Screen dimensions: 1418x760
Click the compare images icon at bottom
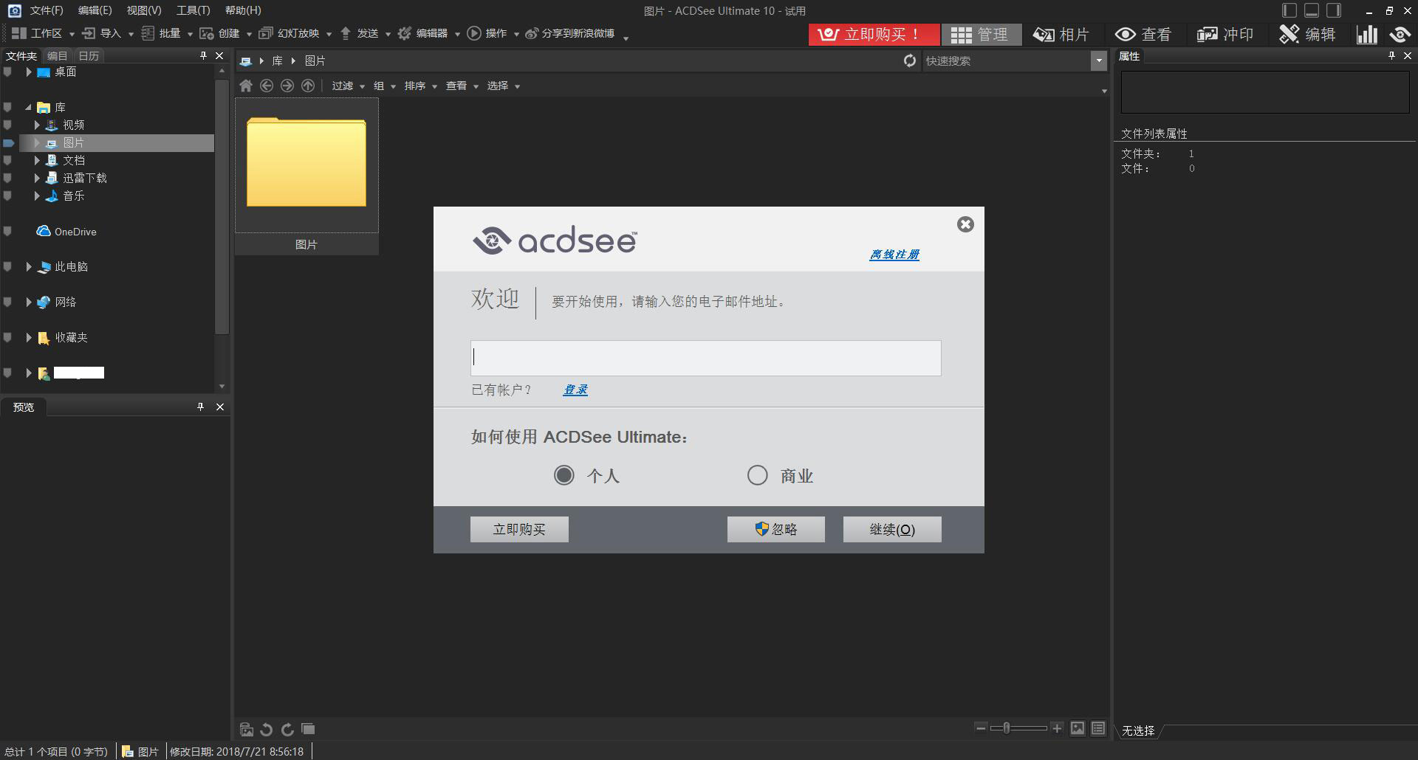pos(308,729)
